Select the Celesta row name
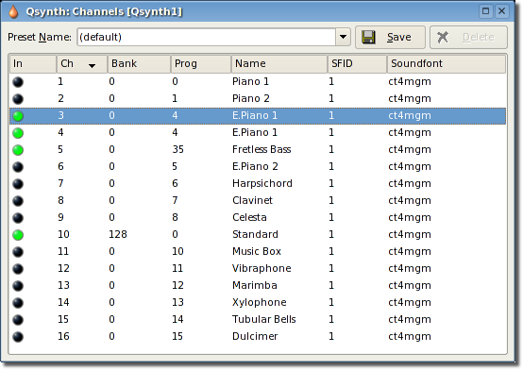Image resolution: width=523 pixels, height=370 pixels. pos(249,218)
